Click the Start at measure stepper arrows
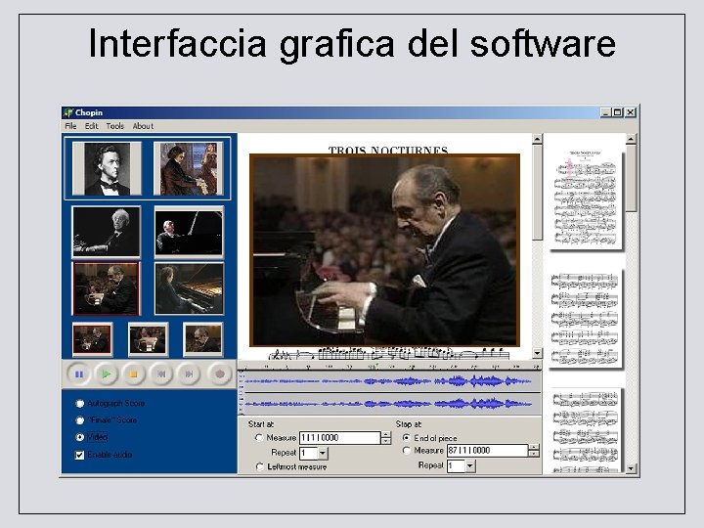704x528 pixels. [385, 438]
